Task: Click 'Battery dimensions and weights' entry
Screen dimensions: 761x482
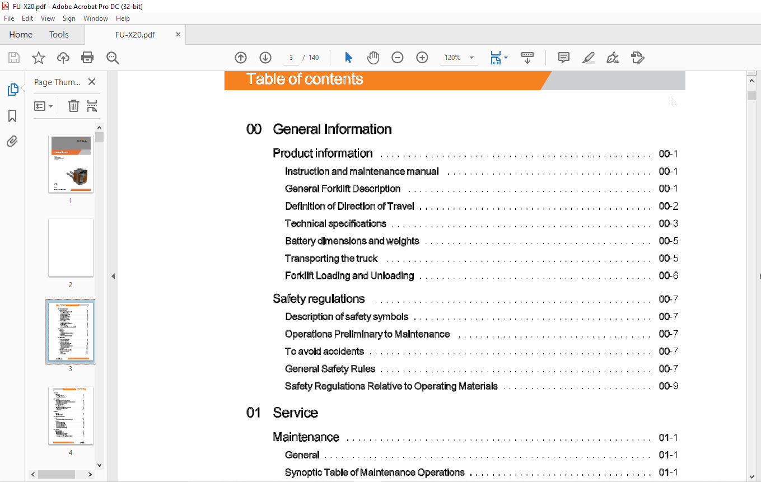Action: pos(352,241)
